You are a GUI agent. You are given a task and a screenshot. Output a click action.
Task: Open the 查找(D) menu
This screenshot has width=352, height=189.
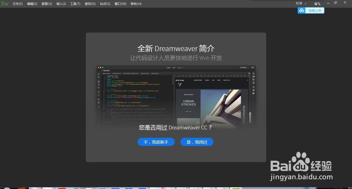click(x=90, y=4)
